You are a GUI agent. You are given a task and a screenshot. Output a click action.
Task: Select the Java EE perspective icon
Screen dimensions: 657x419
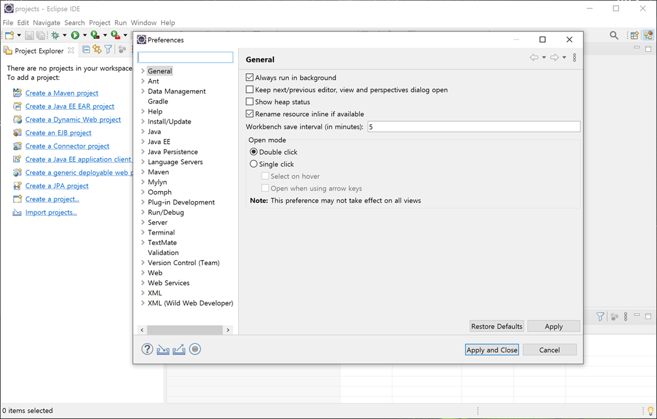648,35
